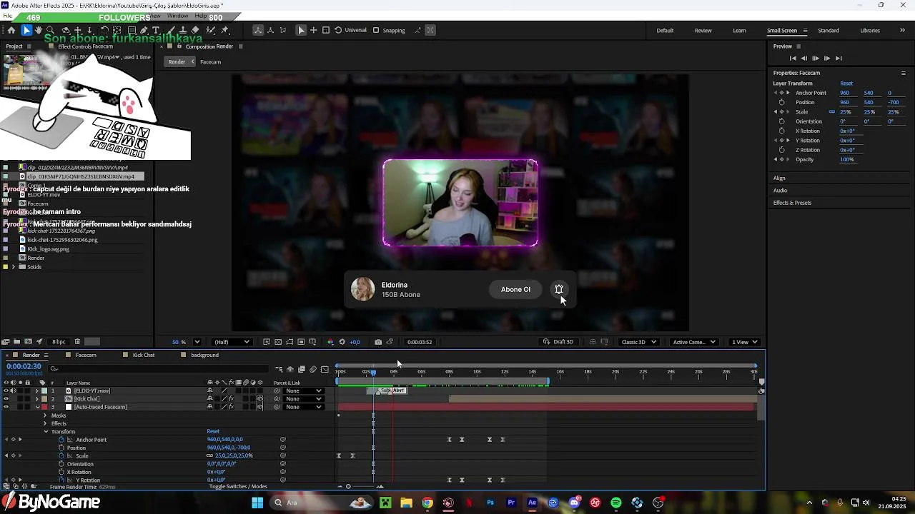Select the Pen tool
The height and width of the screenshot is (514, 915).
coord(144,30)
